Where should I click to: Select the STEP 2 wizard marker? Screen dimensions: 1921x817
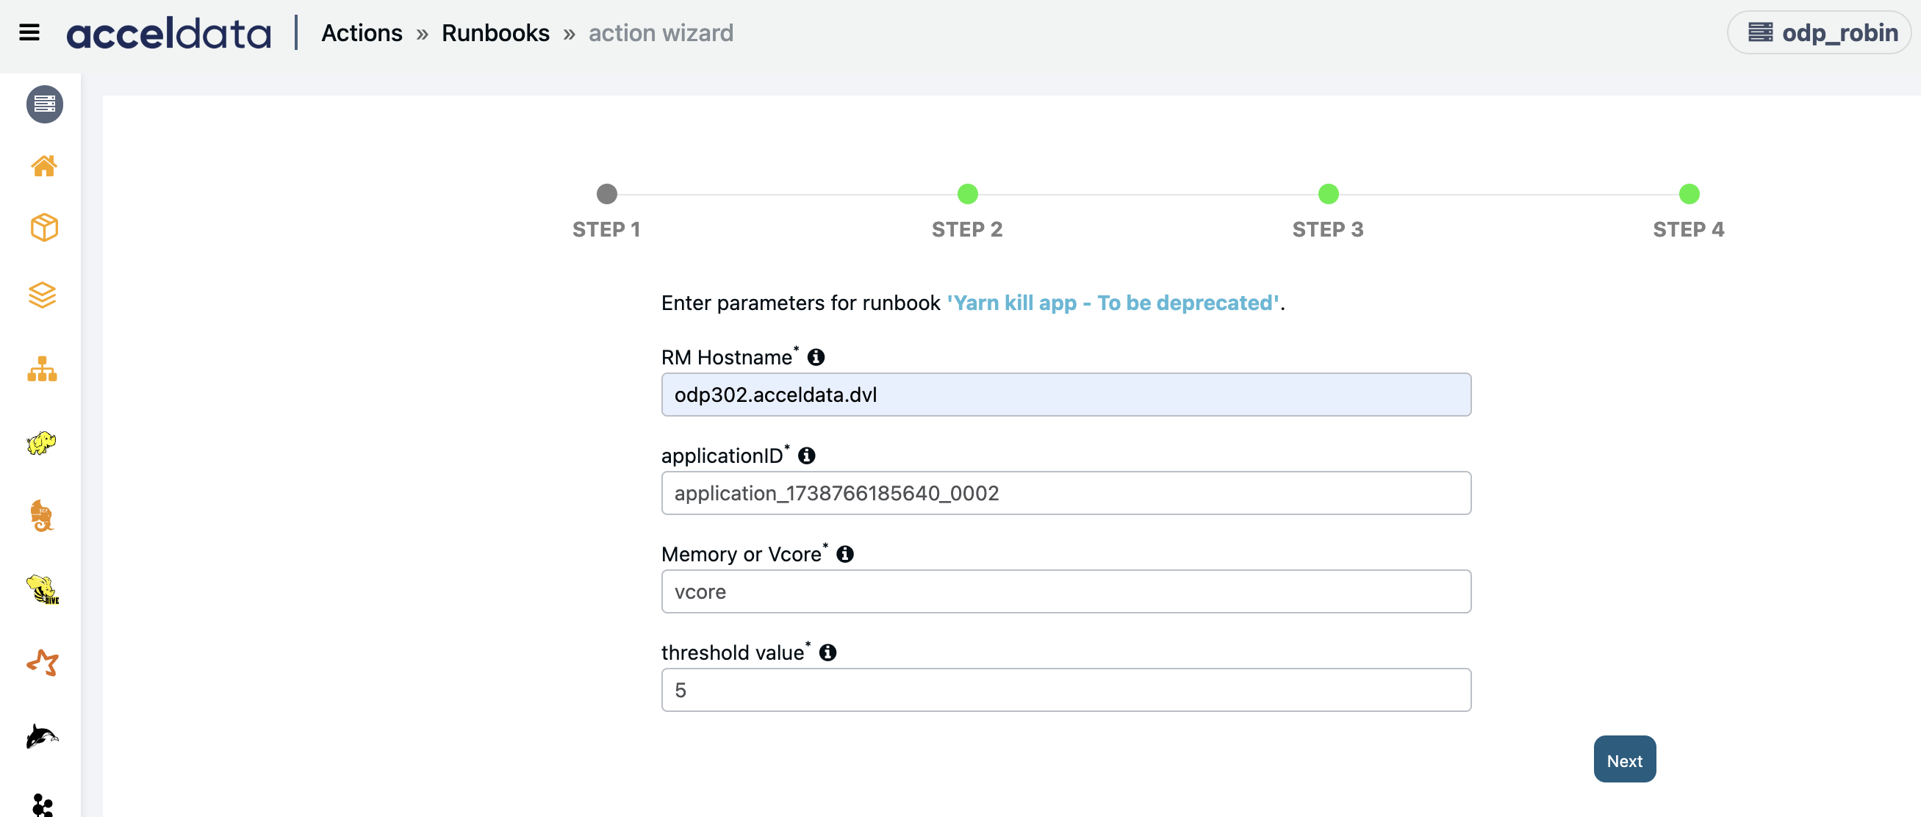tap(967, 195)
